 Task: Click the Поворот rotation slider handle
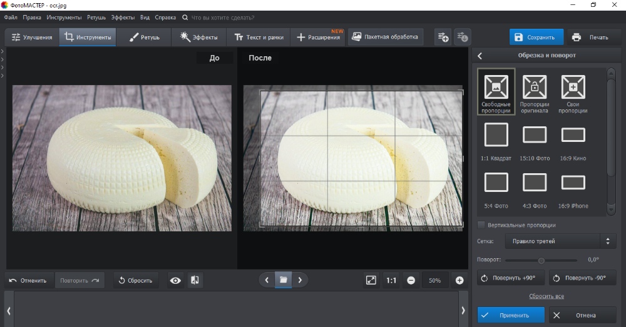541,260
